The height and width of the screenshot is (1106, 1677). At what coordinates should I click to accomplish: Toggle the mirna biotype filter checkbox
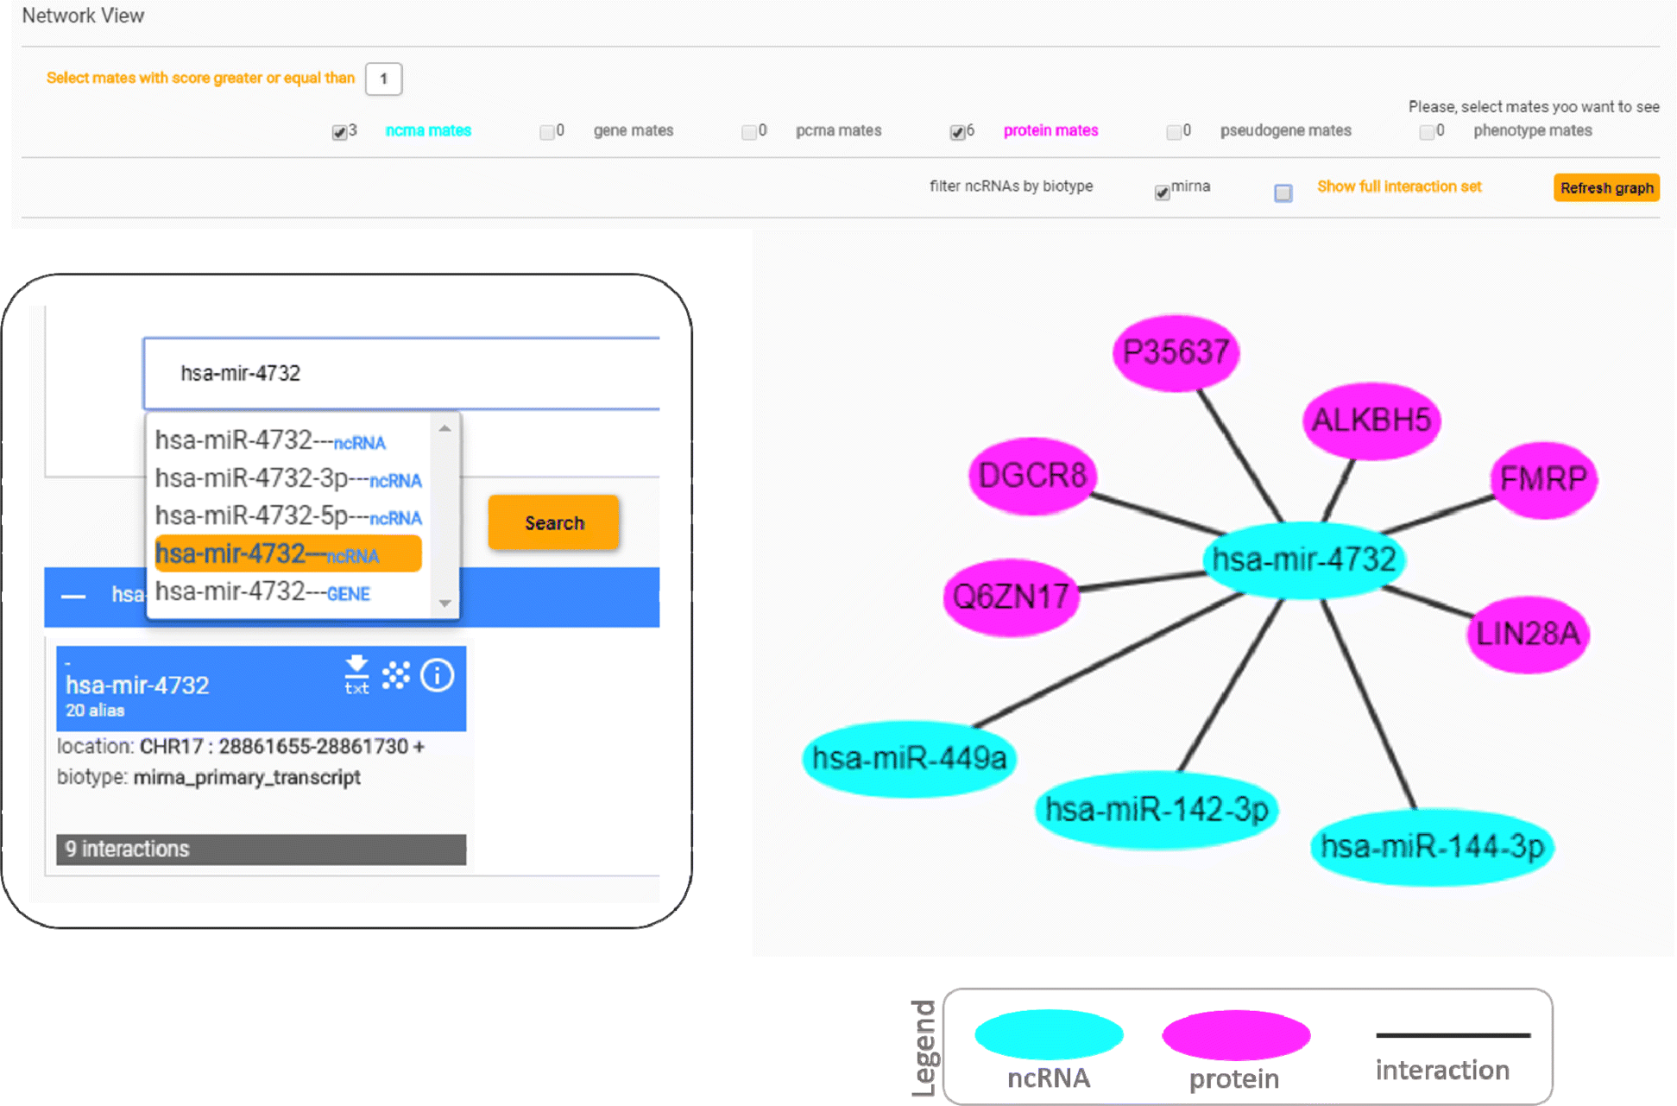pos(1163,193)
